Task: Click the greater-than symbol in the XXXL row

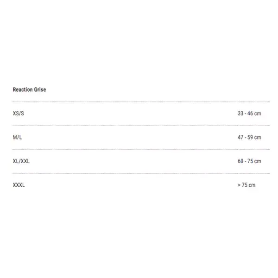Action: (x=239, y=185)
